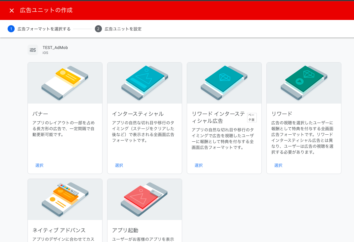Select the バナー format via its 選択 link
This screenshot has width=354, height=242.
pyautogui.click(x=39, y=165)
